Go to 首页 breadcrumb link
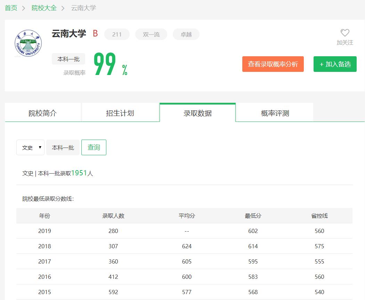The height and width of the screenshot is (300, 365). click(11, 8)
